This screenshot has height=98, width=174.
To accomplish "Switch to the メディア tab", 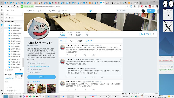I will (89, 41).
